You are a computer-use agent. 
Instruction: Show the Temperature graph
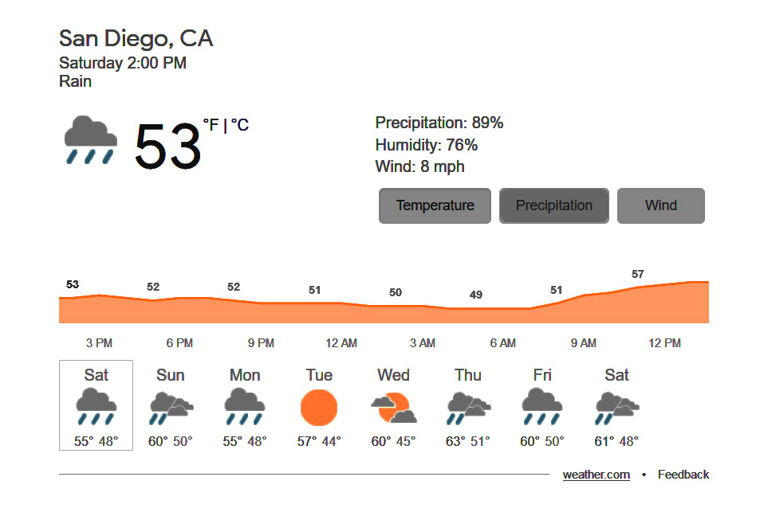(x=435, y=205)
